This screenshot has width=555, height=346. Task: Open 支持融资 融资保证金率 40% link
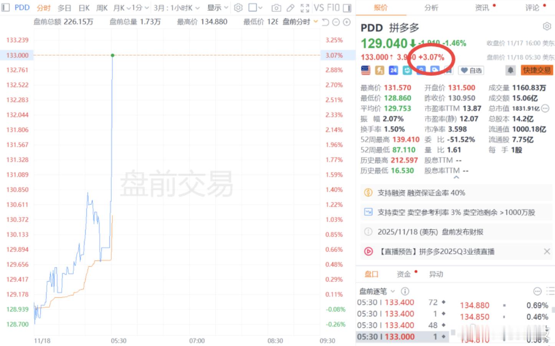click(x=421, y=193)
